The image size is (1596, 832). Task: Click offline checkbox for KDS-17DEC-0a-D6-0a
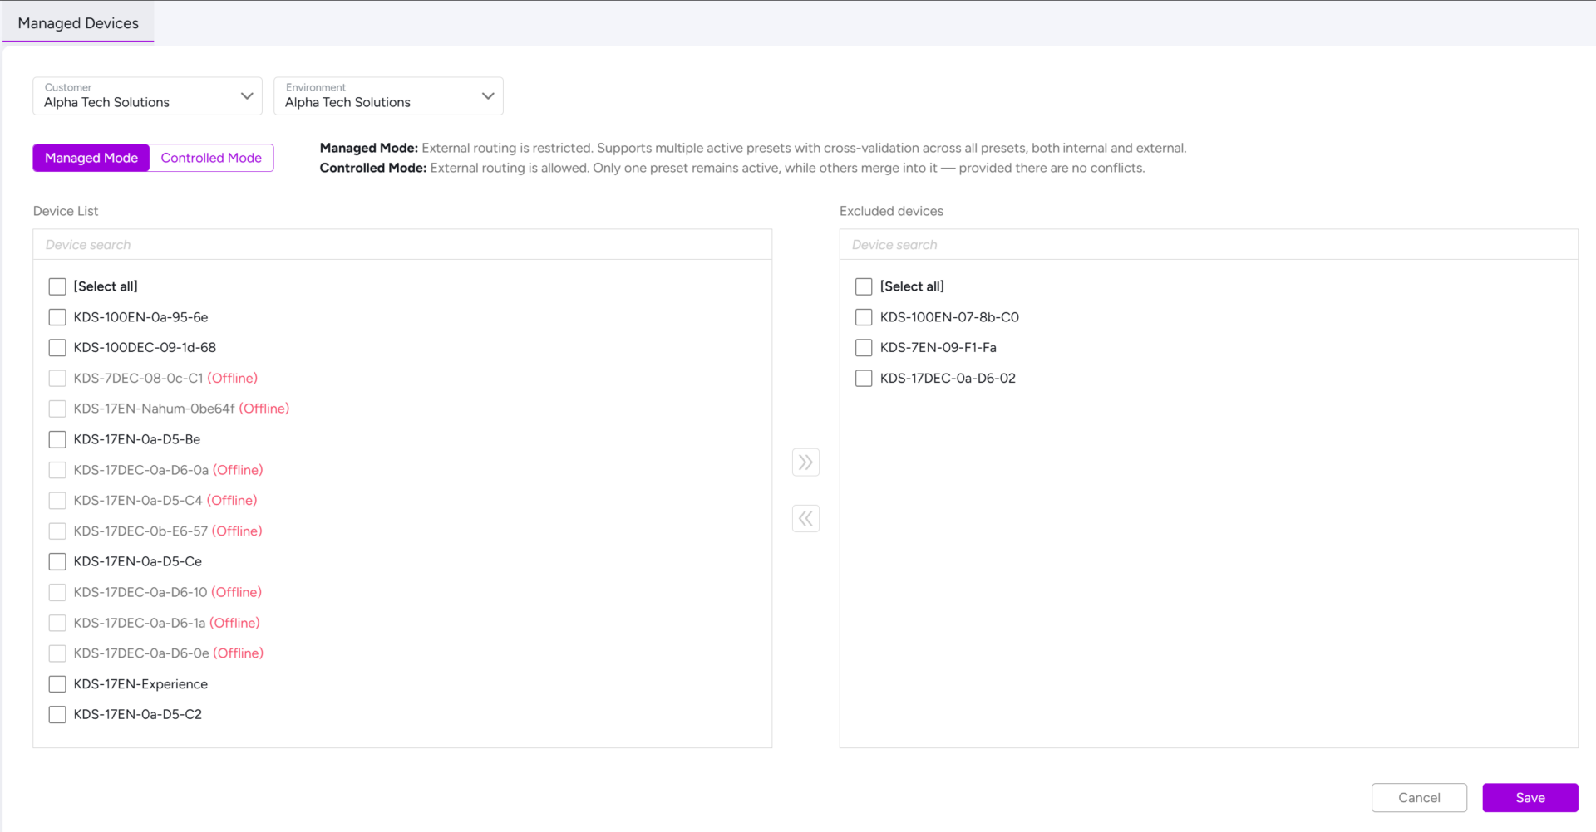57,470
